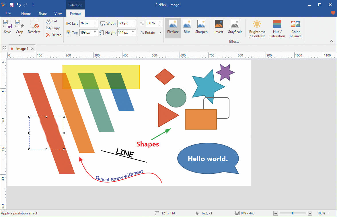The image size is (337, 217).
Task: Click the redo arrow in title bar
Action: point(26,5)
